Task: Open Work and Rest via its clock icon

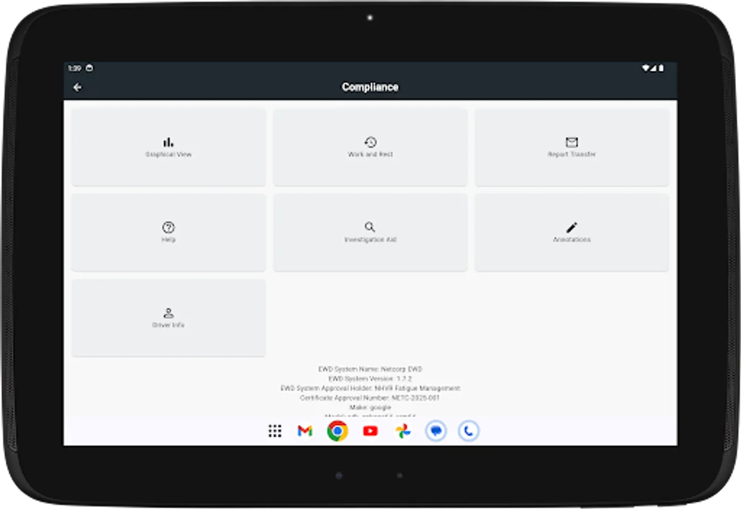Action: (370, 142)
